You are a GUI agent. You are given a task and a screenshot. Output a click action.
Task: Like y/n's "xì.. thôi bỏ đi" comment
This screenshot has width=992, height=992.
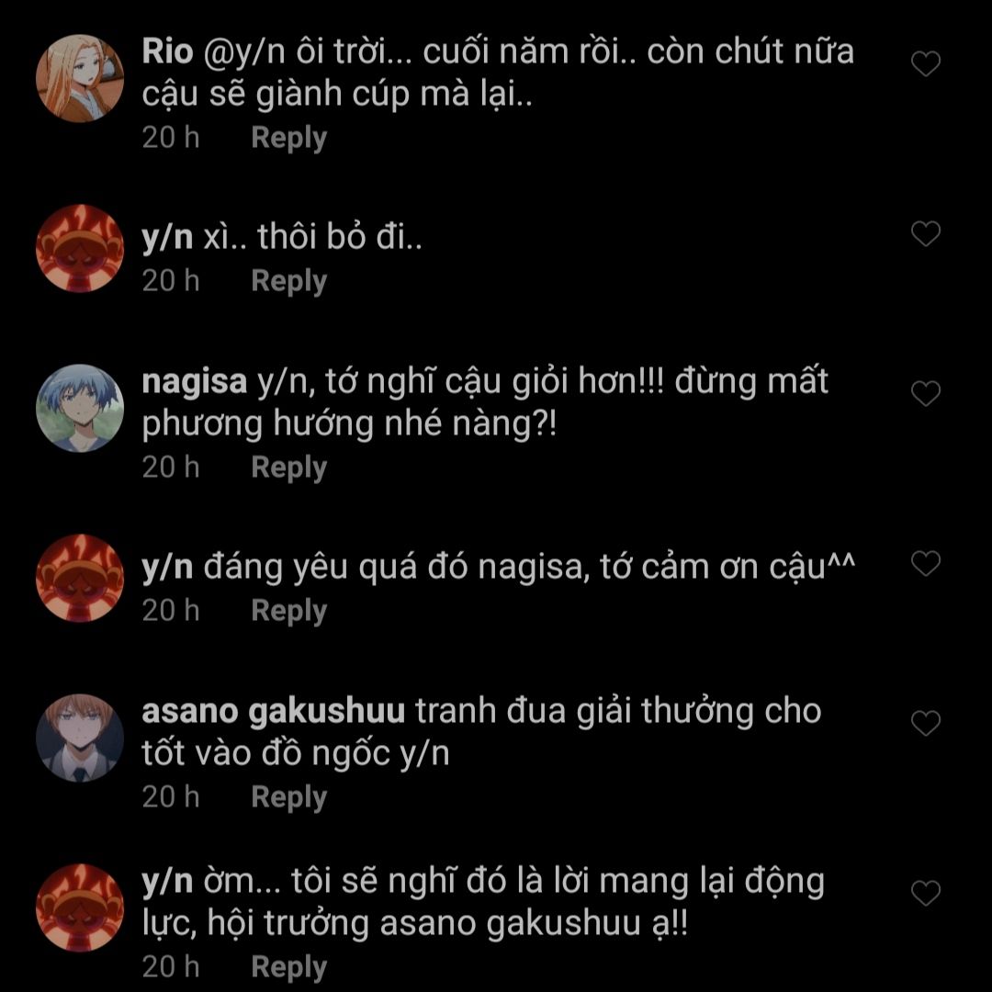pyautogui.click(x=926, y=234)
